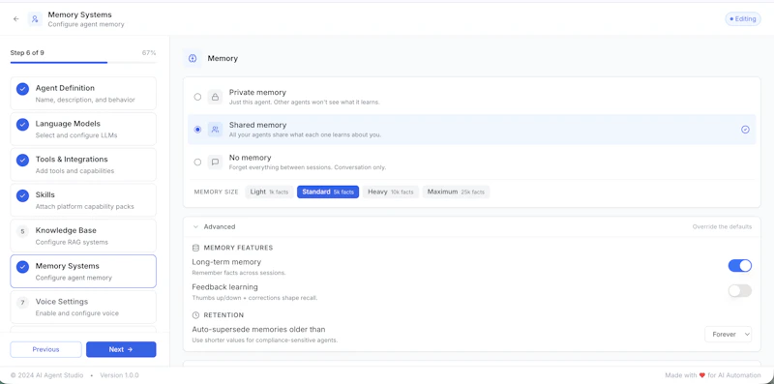The image size is (774, 384).
Task: Click the clock icon beside Retention
Action: (x=195, y=315)
